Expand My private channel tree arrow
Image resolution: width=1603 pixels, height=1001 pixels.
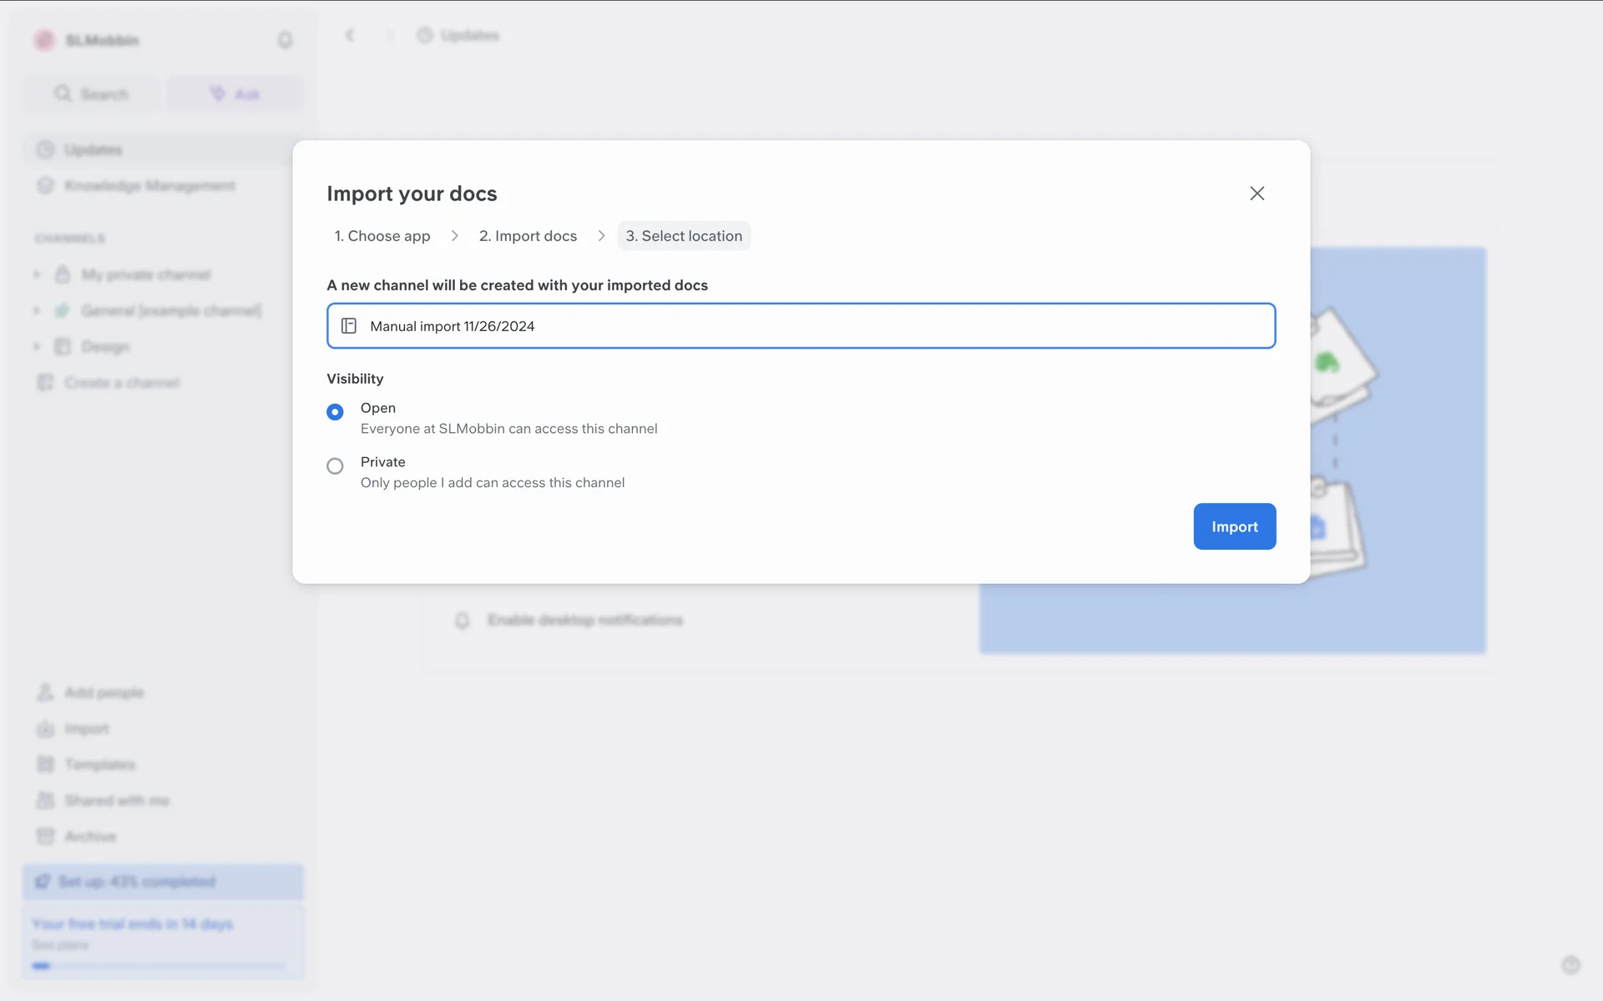(x=37, y=274)
